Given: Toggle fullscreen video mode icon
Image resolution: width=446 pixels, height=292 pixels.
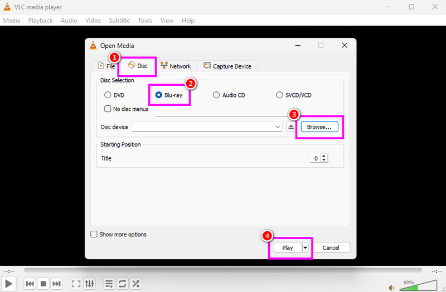Looking at the screenshot, I should (x=76, y=284).
